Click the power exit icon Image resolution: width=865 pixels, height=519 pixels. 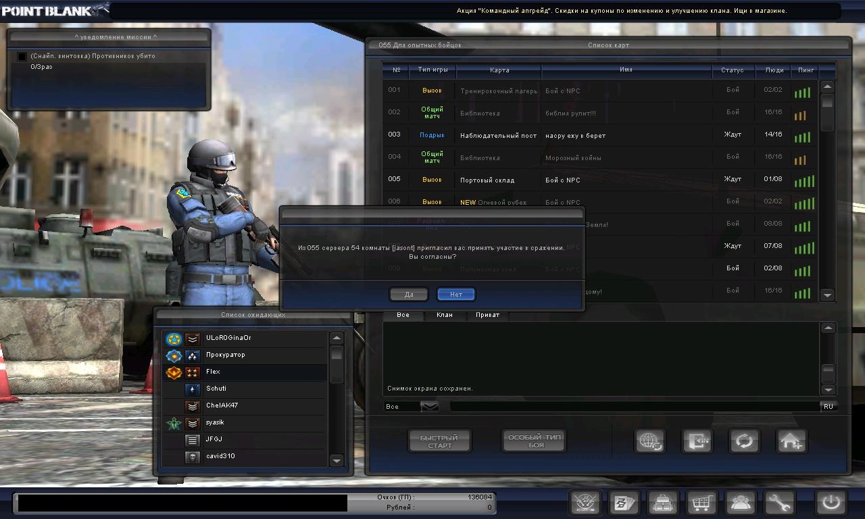pos(831,503)
